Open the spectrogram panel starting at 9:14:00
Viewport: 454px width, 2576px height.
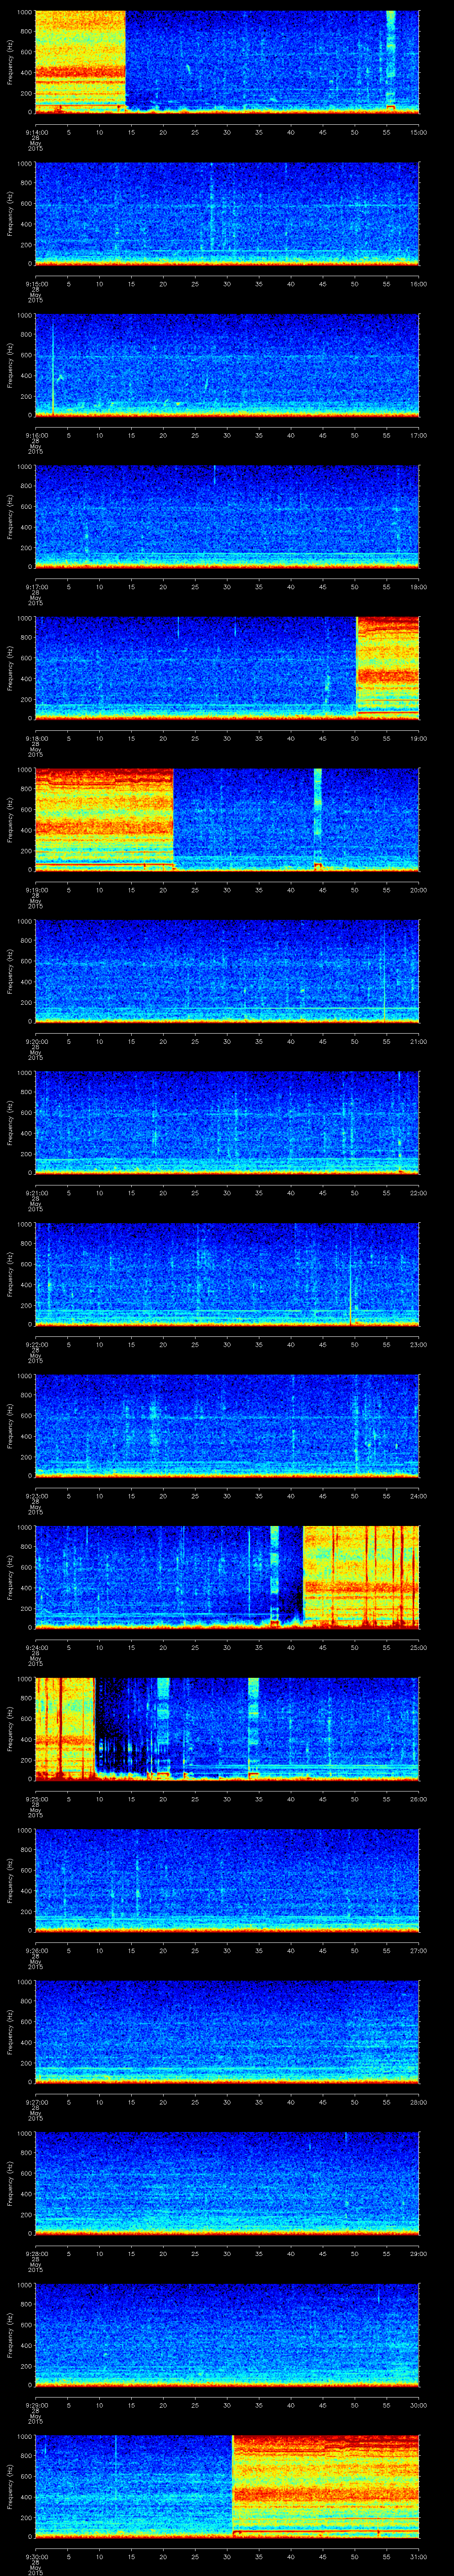pos(227,62)
